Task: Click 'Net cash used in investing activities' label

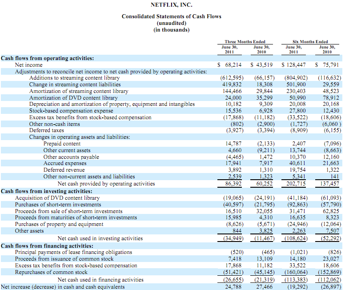Action: coord(100,238)
